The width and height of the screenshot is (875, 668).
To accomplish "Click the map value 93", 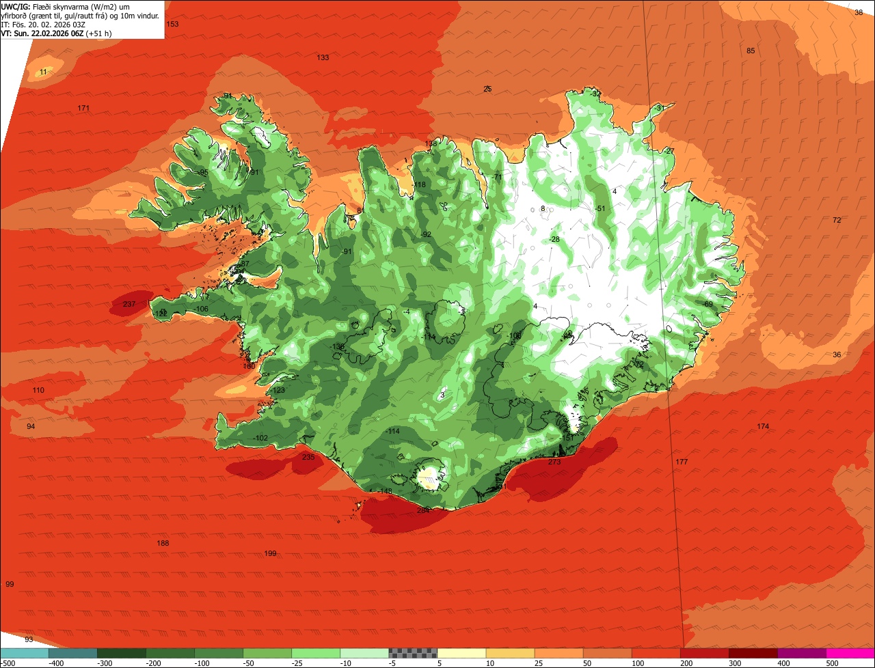I will tap(29, 639).
